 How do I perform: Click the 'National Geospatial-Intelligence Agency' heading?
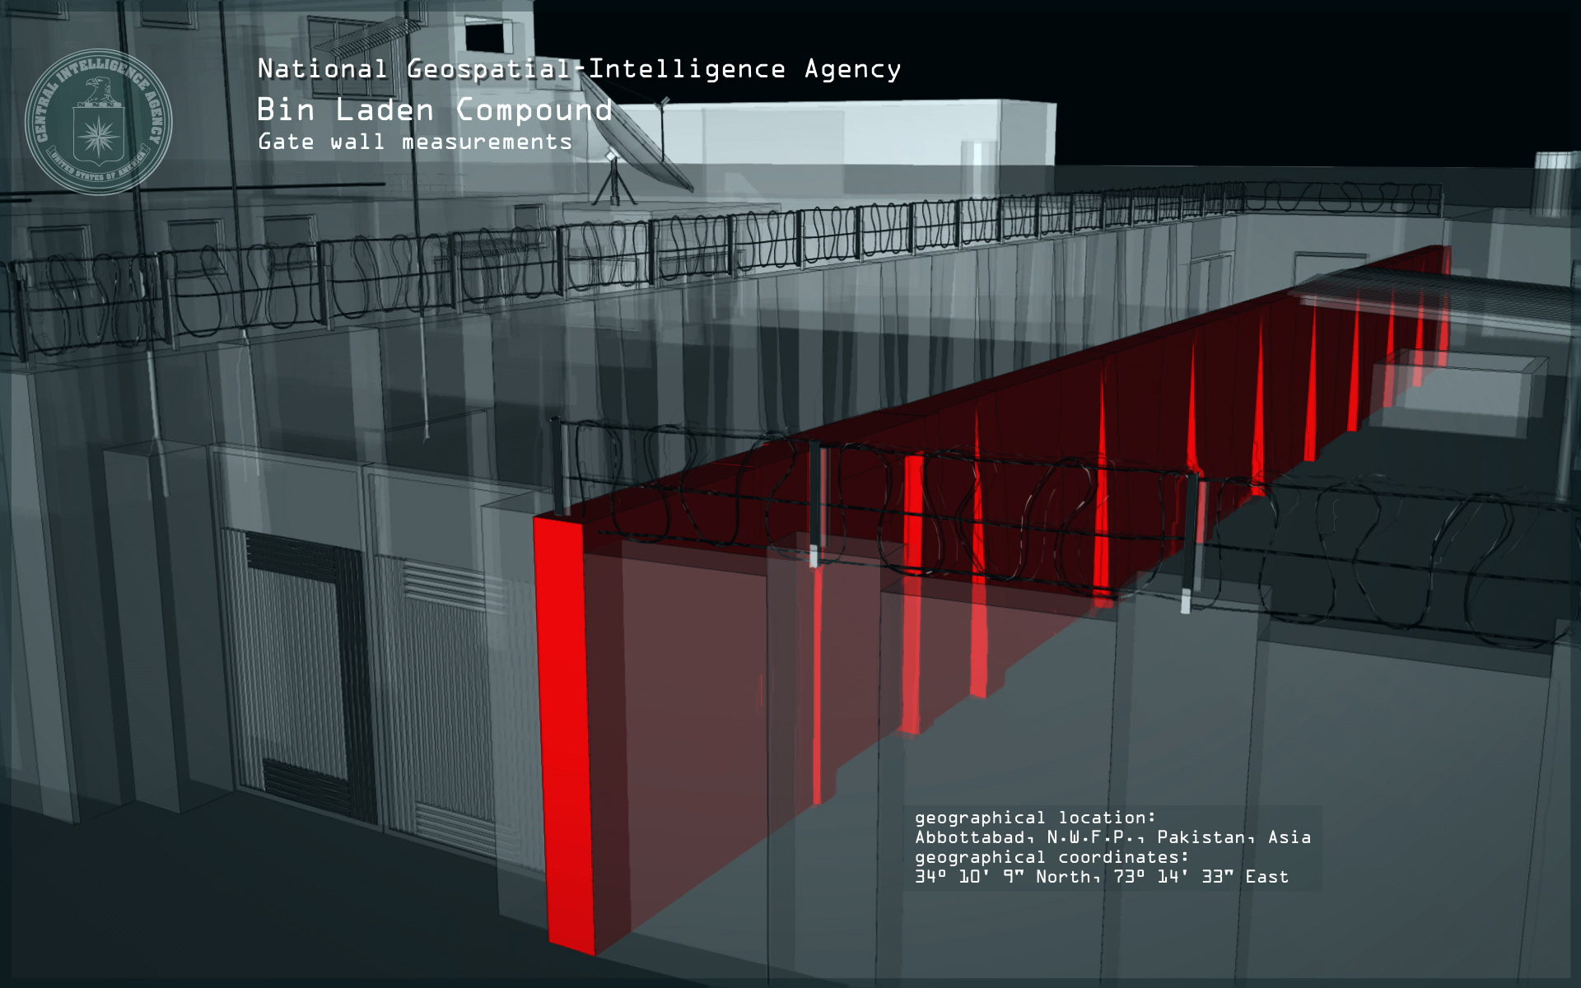(579, 69)
